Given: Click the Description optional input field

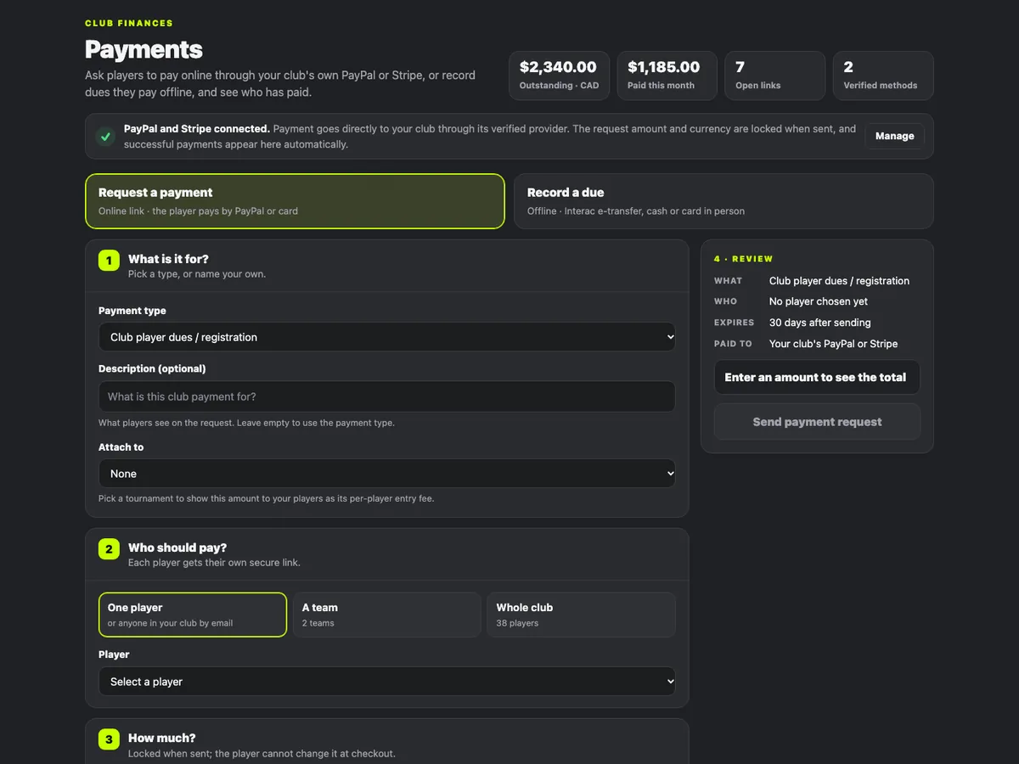Looking at the screenshot, I should 387,396.
